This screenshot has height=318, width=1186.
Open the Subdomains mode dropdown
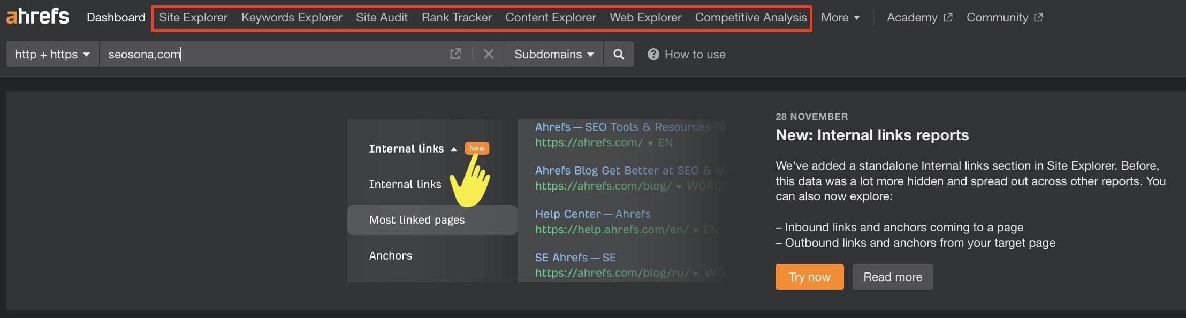554,54
